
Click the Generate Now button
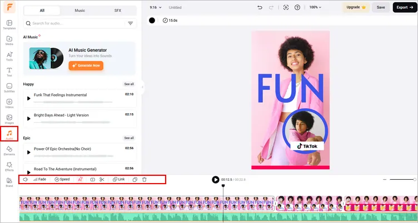[x=86, y=65]
